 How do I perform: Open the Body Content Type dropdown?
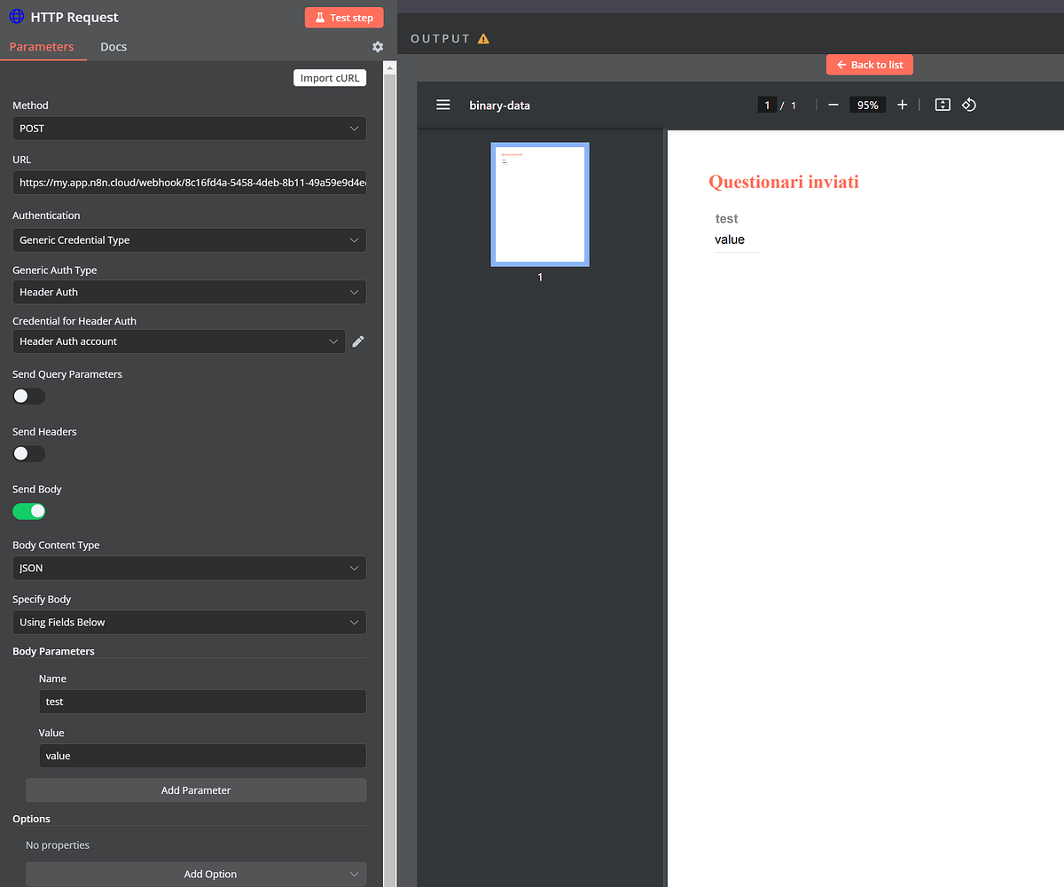(189, 568)
